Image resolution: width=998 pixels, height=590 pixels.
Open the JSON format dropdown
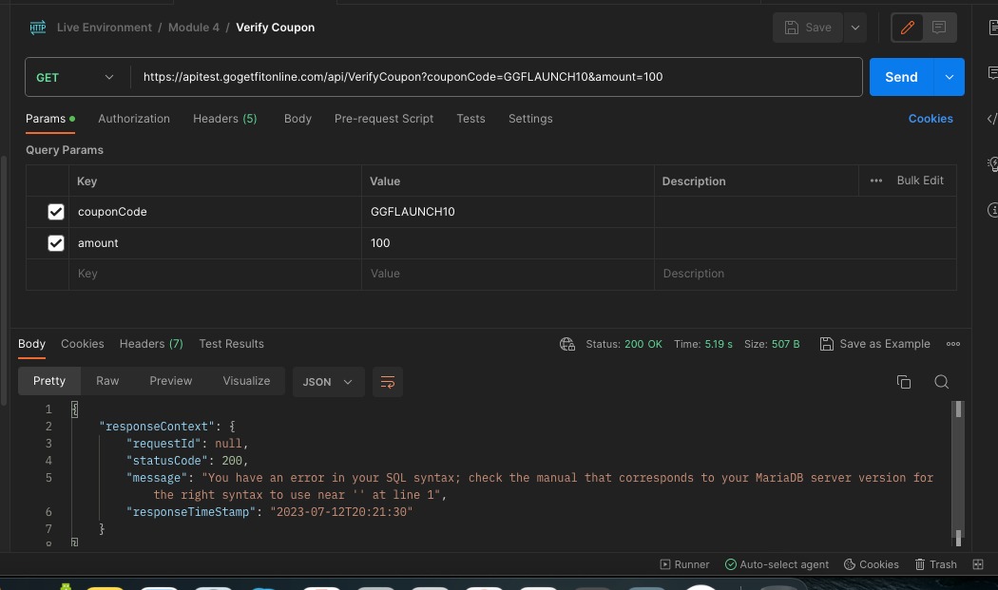[327, 382]
